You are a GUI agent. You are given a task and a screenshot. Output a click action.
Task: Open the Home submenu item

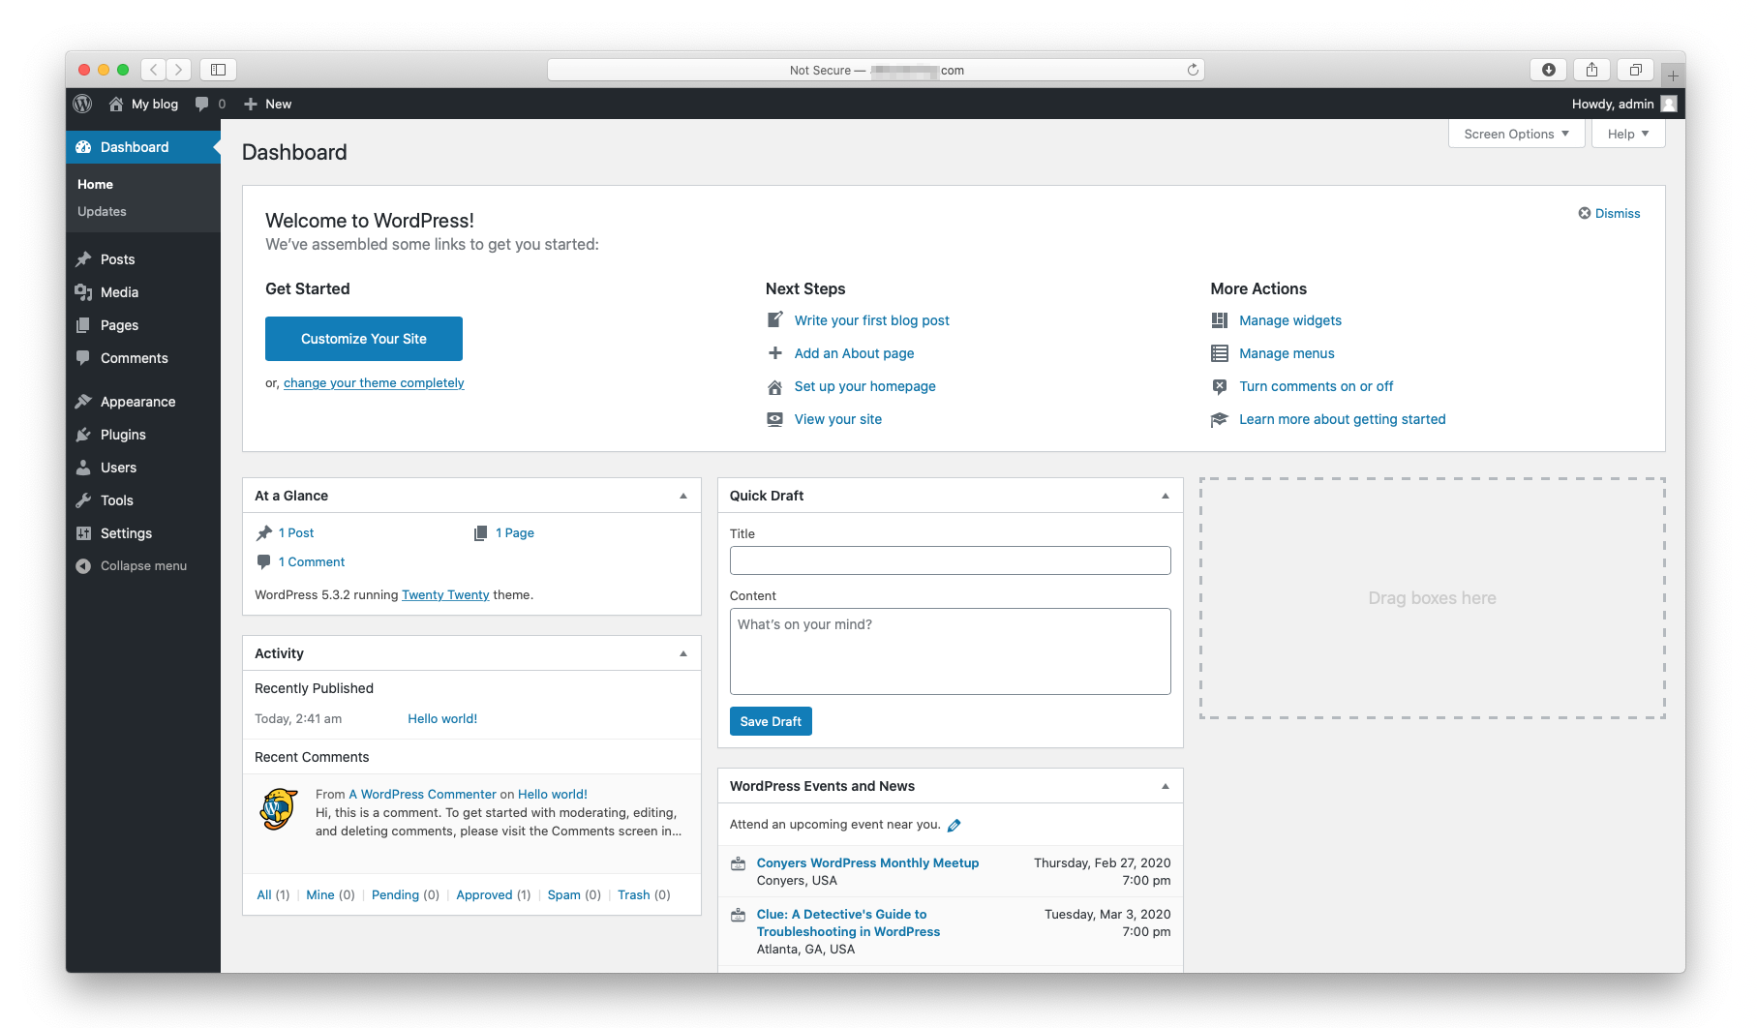96,184
